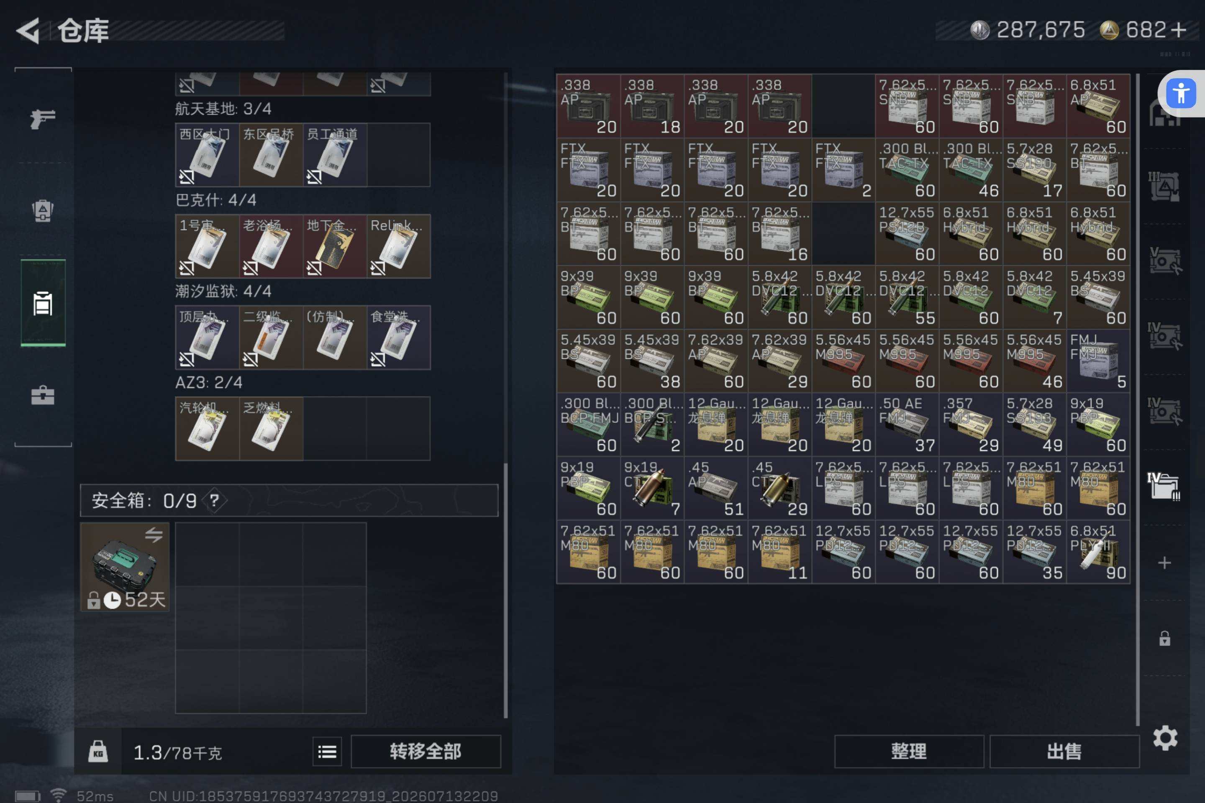1205x803 pixels.
Task: Click the swap arrows on the safe box
Action: (x=153, y=535)
